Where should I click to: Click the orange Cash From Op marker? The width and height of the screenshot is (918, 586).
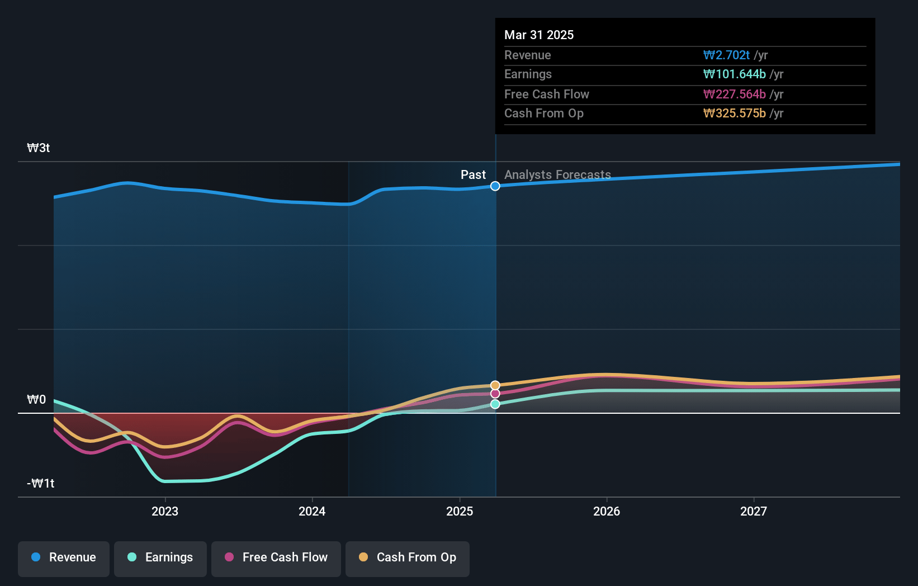(x=495, y=385)
